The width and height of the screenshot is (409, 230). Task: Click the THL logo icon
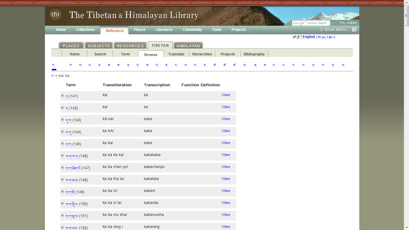tap(55, 14)
